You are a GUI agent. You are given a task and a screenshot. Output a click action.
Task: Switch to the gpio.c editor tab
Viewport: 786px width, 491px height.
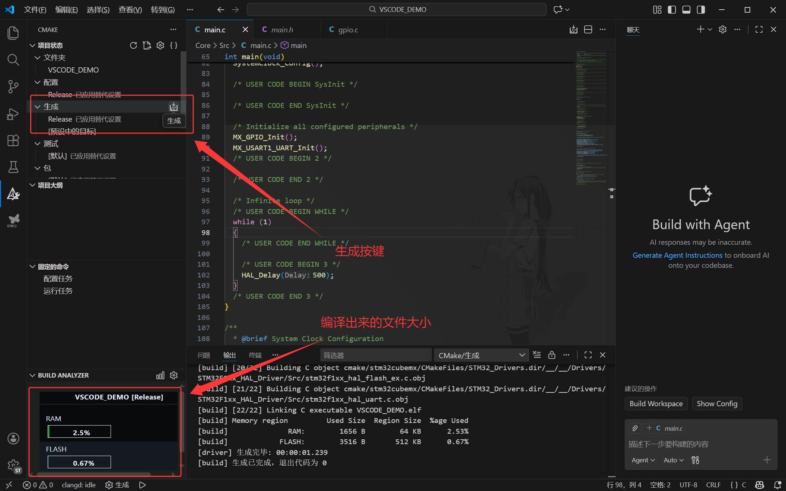point(348,30)
